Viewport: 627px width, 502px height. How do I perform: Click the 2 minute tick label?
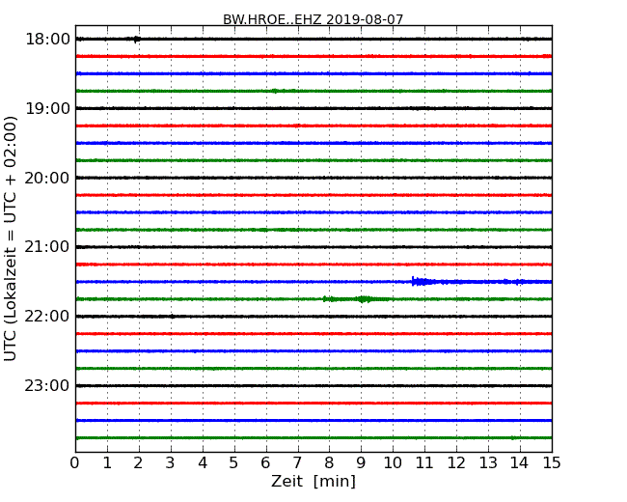139,463
